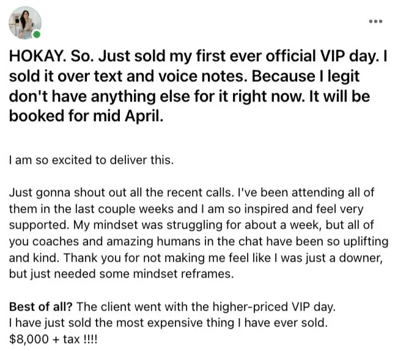398x351 pixels.
Task: Click the bold 'Best of all?' text
Action: pyautogui.click(x=41, y=306)
